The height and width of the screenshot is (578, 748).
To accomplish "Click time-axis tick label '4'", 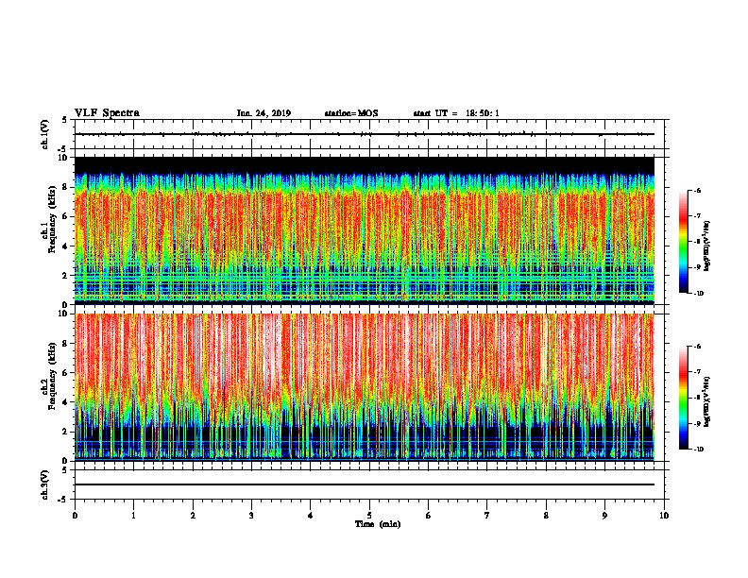I will point(311,516).
